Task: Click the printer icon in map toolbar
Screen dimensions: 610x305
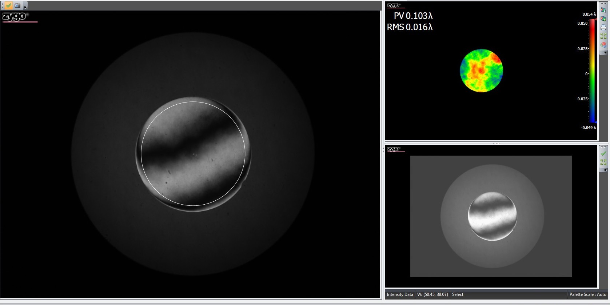Action: click(x=603, y=28)
